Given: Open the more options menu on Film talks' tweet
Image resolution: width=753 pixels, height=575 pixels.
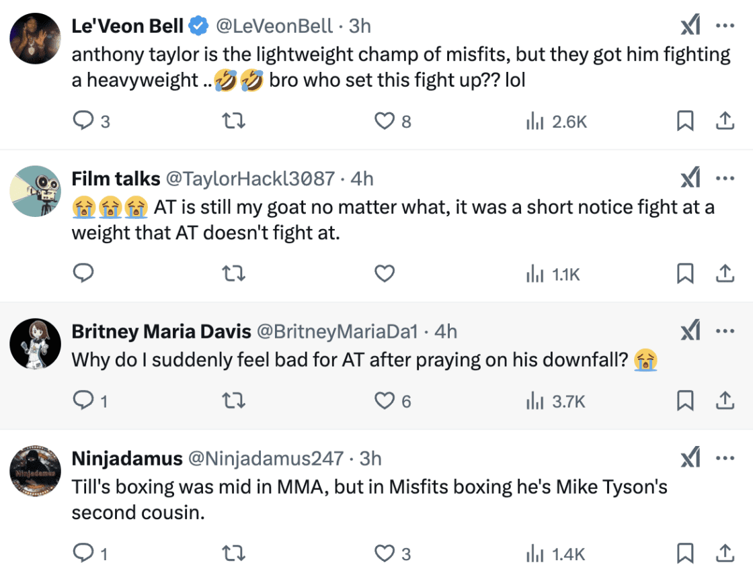Looking at the screenshot, I should click(725, 178).
